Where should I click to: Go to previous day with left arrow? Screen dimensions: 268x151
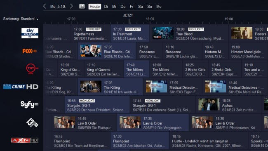coord(45,6)
